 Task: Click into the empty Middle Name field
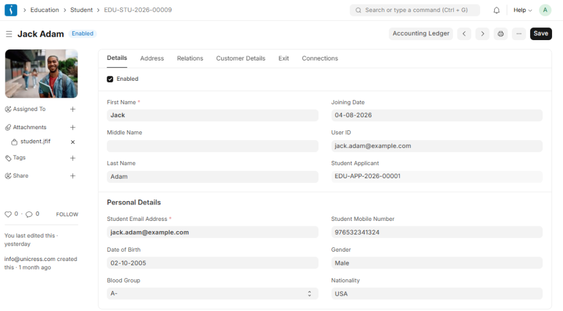click(212, 146)
